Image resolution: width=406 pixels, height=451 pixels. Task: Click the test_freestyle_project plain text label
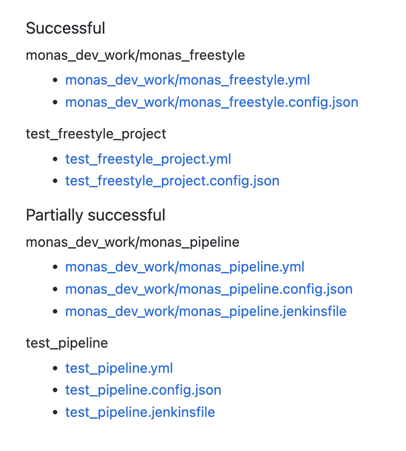tap(96, 135)
